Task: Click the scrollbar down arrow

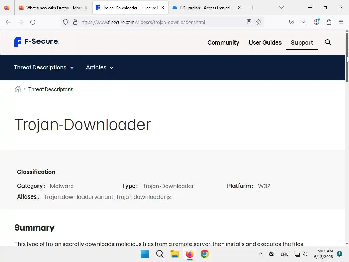Action: coord(347,244)
